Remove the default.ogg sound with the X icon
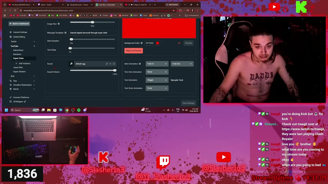 point(110,64)
